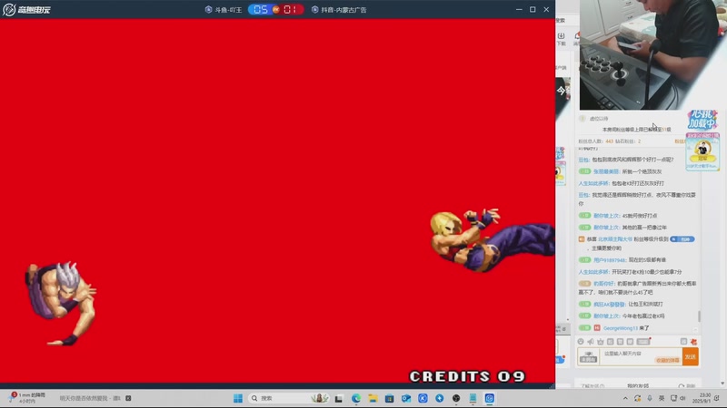
Task: Click the 斗鱼-吖王 player label
Action: pyautogui.click(x=224, y=10)
